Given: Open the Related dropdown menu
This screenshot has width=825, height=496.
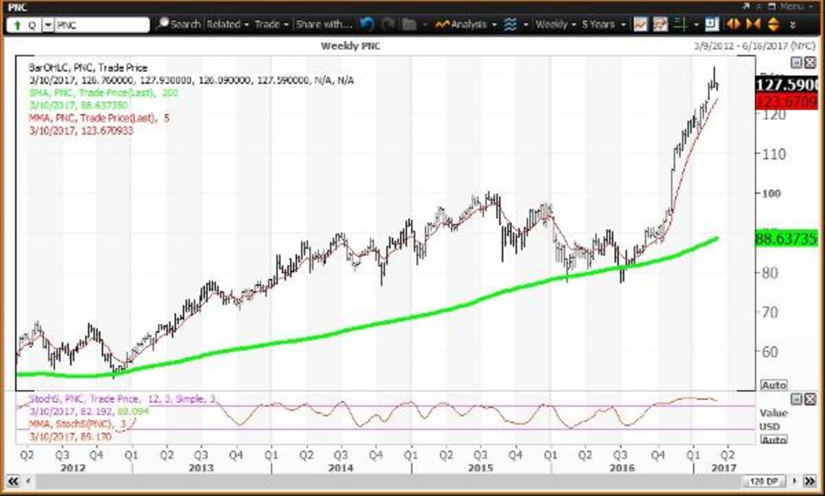Looking at the screenshot, I should pos(228,24).
